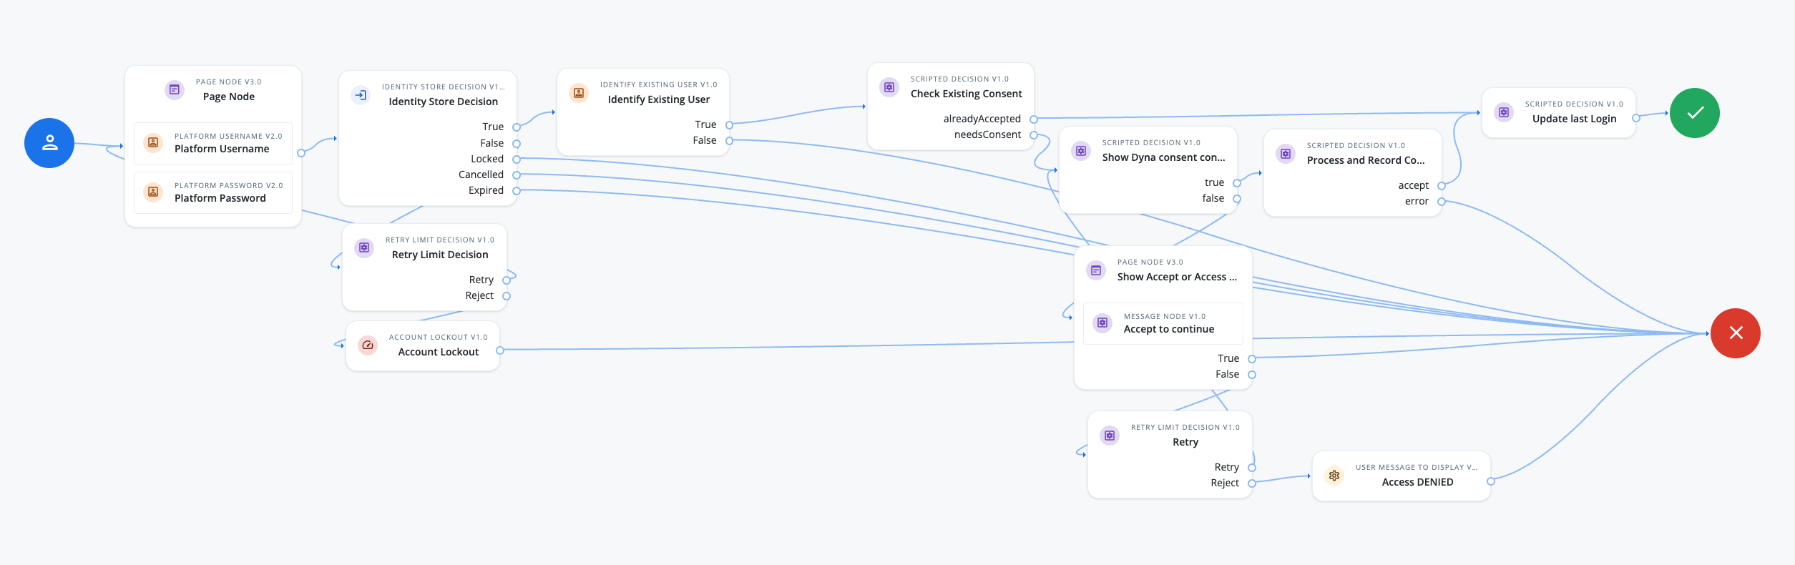Click the Identity Store Decision icon
Screen dimensions: 1795x565
[361, 95]
